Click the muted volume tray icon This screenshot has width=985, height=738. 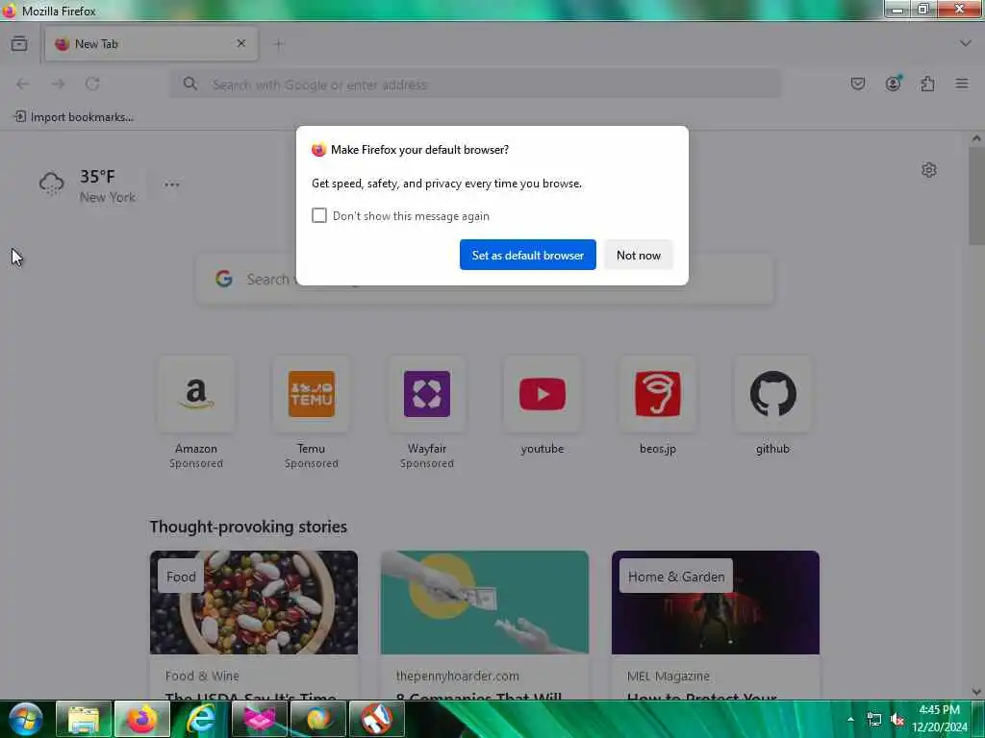point(897,719)
